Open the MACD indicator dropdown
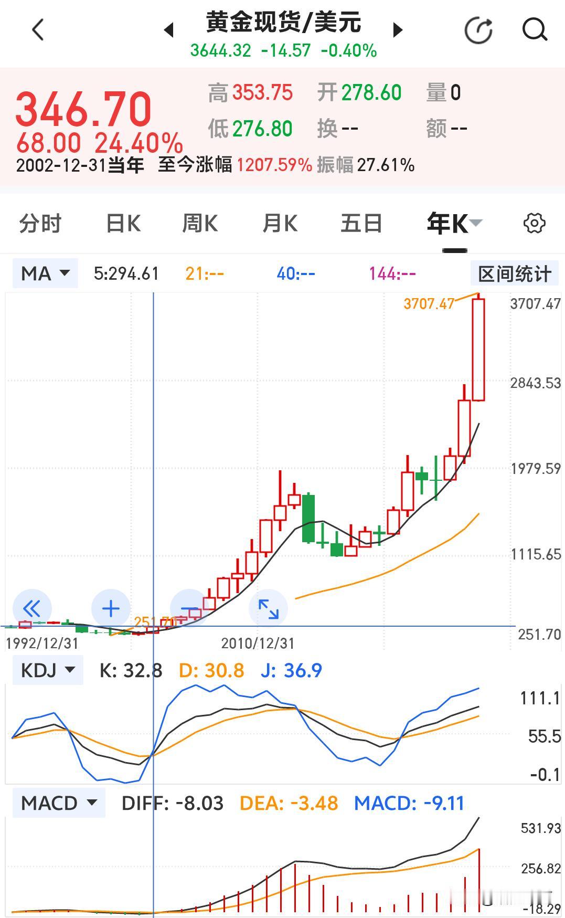Image resolution: width=565 pixels, height=918 pixels. pyautogui.click(x=59, y=803)
